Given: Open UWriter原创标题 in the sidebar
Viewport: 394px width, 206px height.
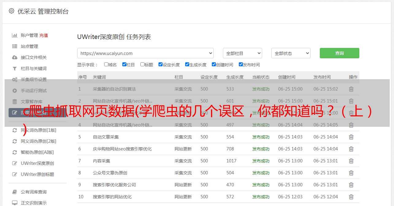Looking at the screenshot, I should (37, 174).
